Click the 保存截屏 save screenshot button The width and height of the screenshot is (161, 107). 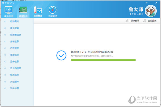pos(133,21)
